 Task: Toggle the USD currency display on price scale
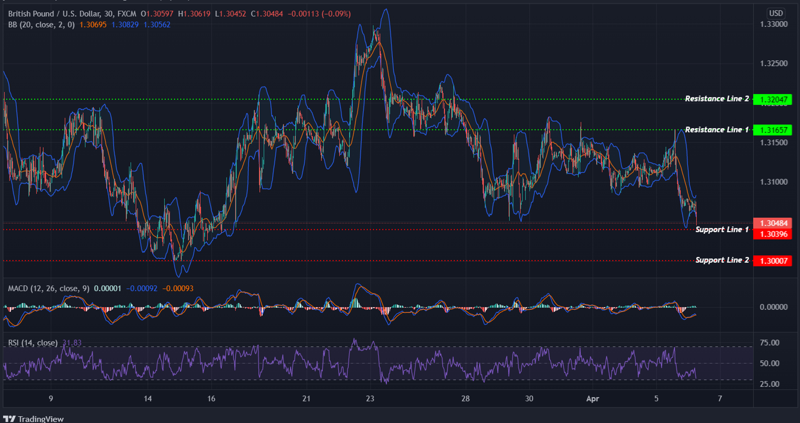tap(776, 14)
